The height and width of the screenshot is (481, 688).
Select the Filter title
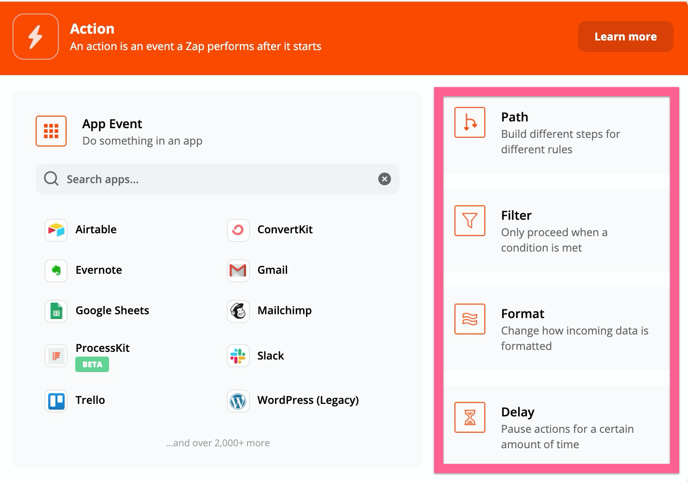[516, 215]
